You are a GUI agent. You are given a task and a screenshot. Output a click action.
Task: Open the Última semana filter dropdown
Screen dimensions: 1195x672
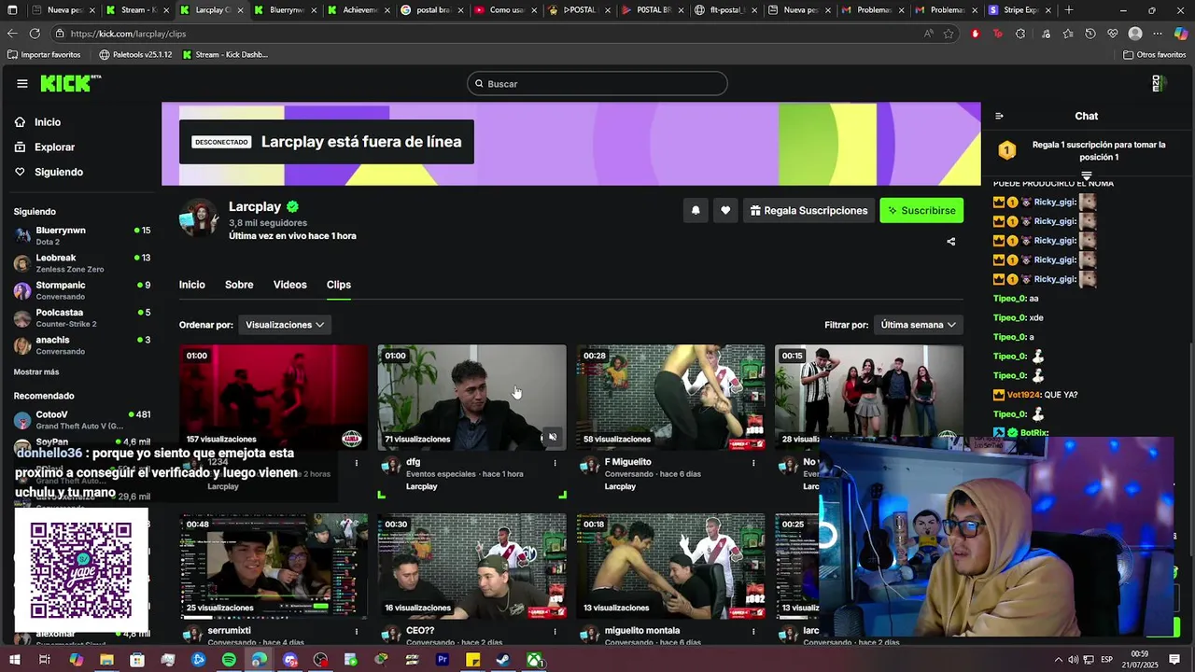(x=918, y=325)
